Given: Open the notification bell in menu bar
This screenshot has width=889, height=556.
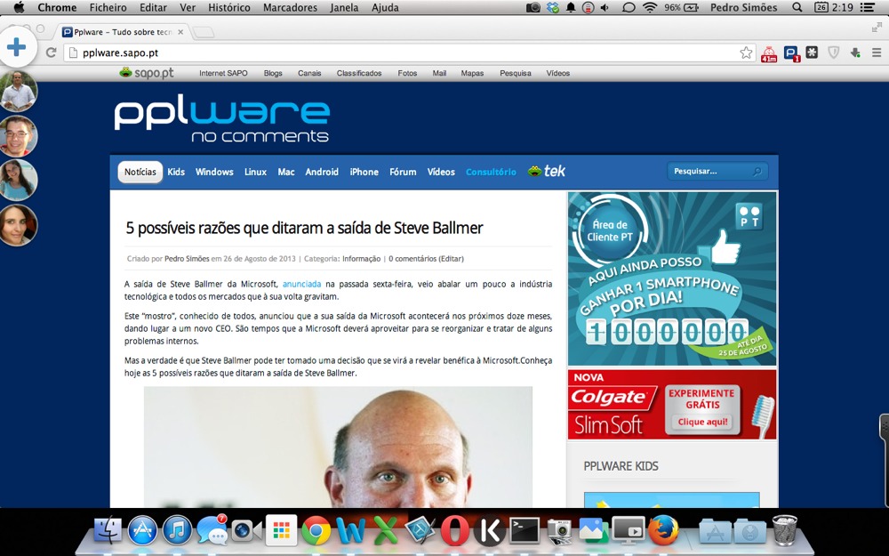Looking at the screenshot, I should (571, 7).
